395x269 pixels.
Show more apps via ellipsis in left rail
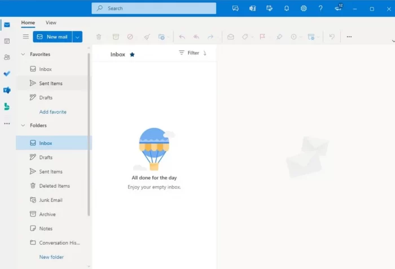pos(7,124)
